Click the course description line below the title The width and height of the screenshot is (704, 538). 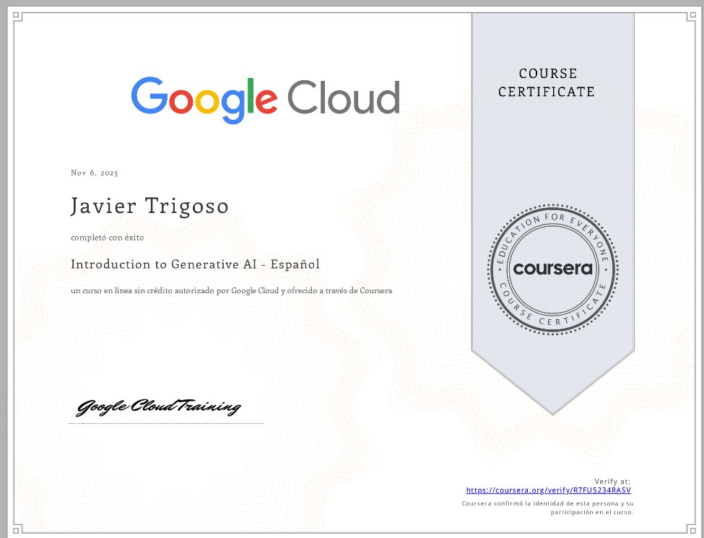pos(232,290)
